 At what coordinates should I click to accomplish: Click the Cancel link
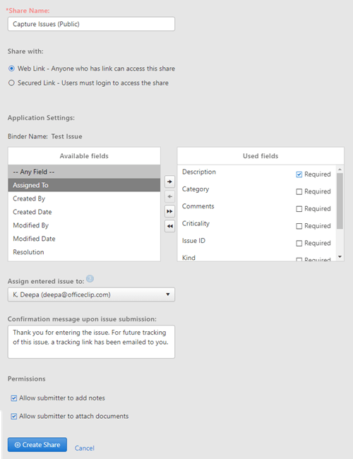coord(84,448)
